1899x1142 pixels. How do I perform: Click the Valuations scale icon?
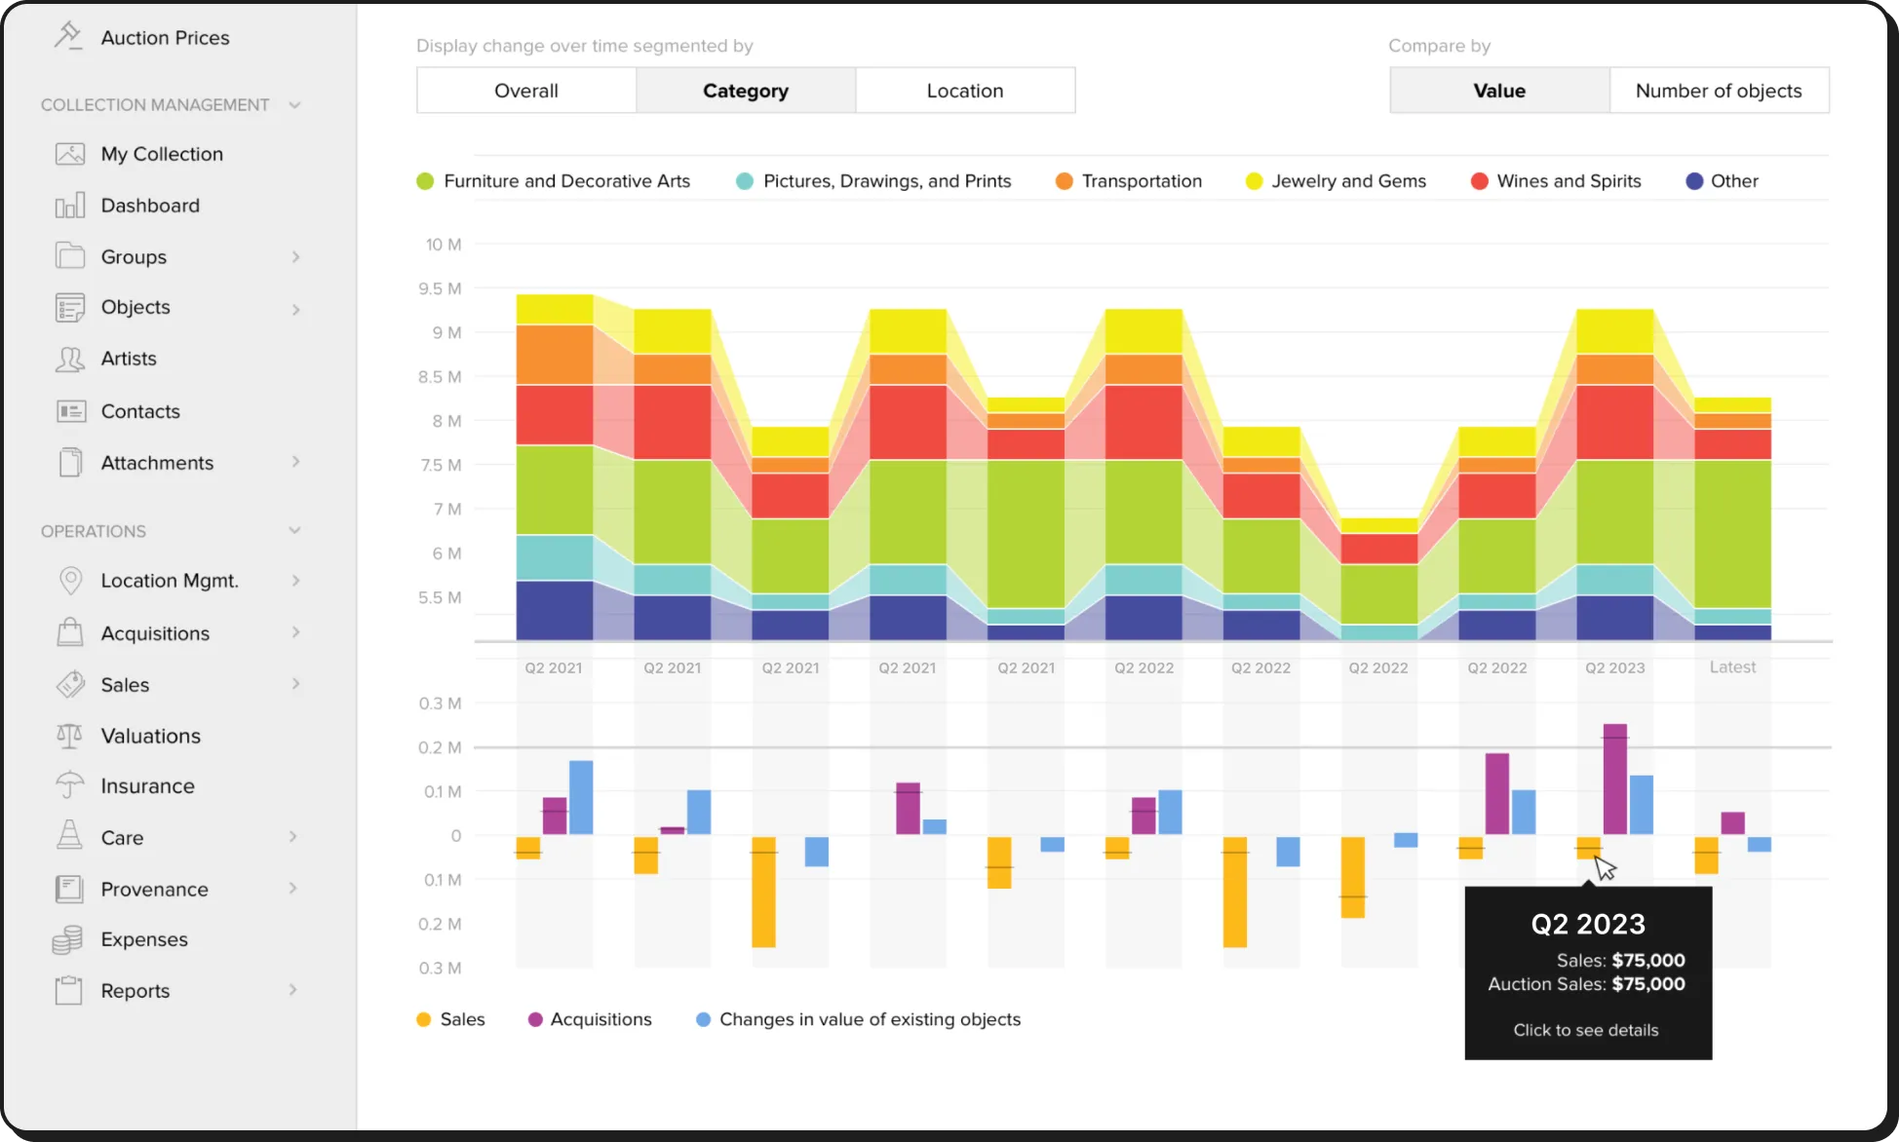pos(69,735)
